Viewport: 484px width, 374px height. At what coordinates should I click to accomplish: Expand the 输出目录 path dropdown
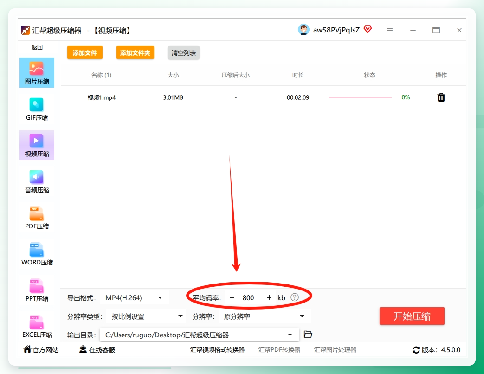click(200, 335)
